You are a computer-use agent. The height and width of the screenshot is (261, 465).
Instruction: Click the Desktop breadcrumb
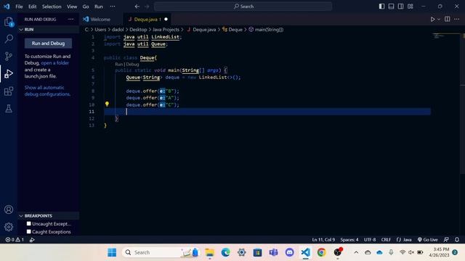click(x=138, y=30)
